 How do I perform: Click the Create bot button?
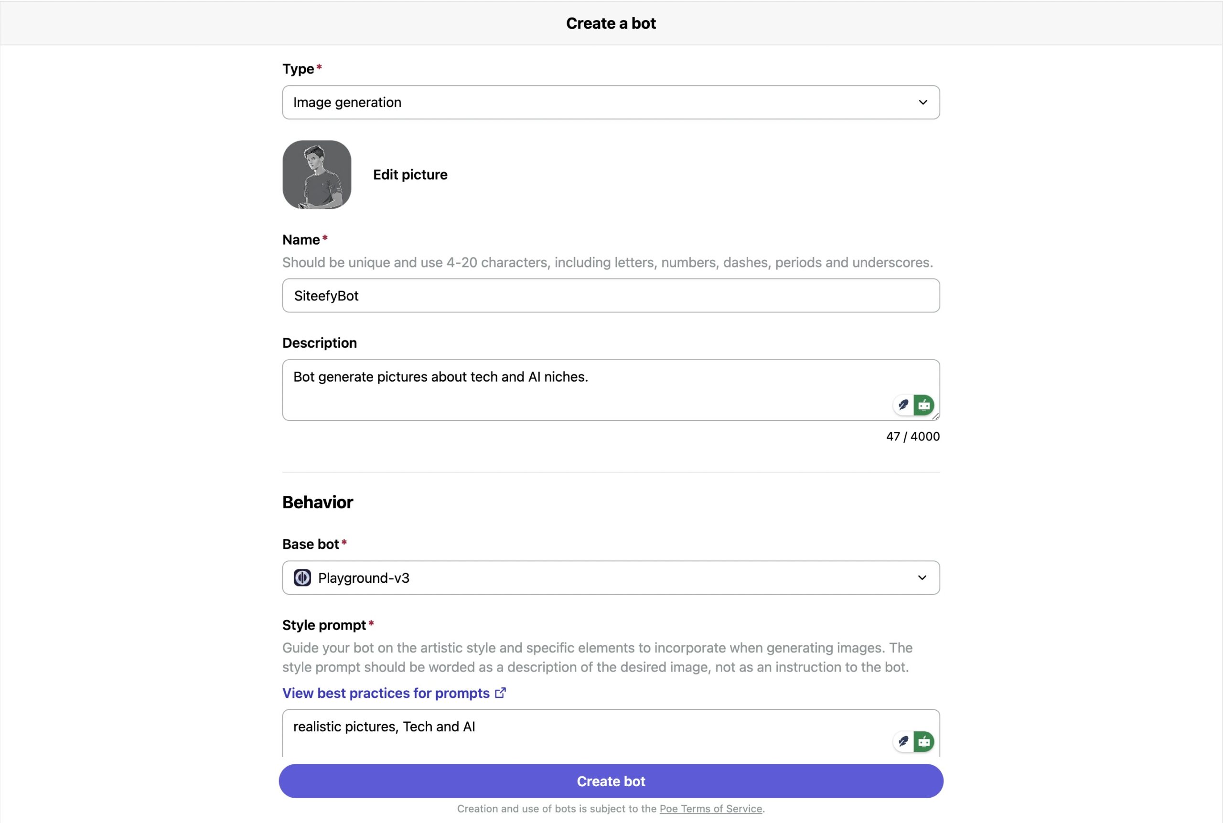[611, 780]
